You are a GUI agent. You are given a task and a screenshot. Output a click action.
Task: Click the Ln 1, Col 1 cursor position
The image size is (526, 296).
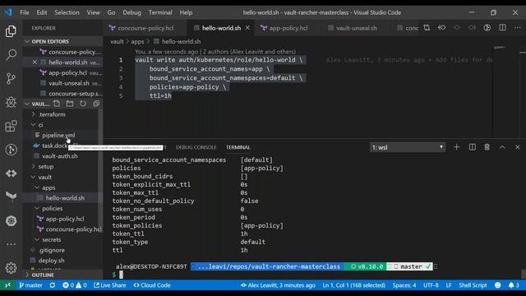click(353, 285)
